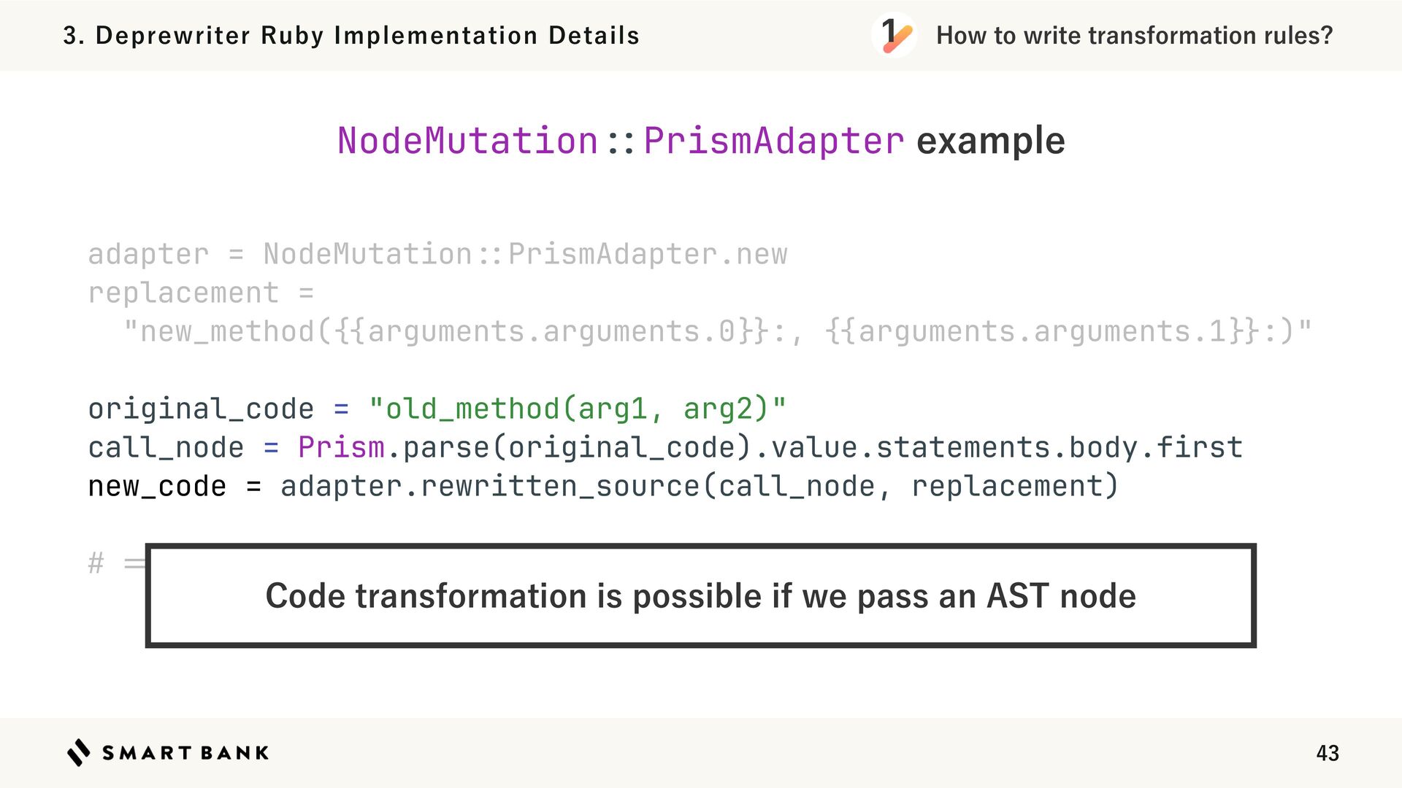This screenshot has width=1402, height=788.
Task: Click the green "old_method(arg1, arg2)" string
Action: 578,409
